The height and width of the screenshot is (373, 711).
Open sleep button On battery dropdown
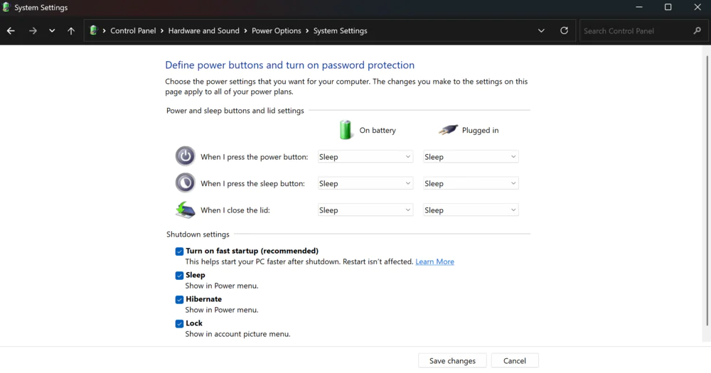point(365,183)
